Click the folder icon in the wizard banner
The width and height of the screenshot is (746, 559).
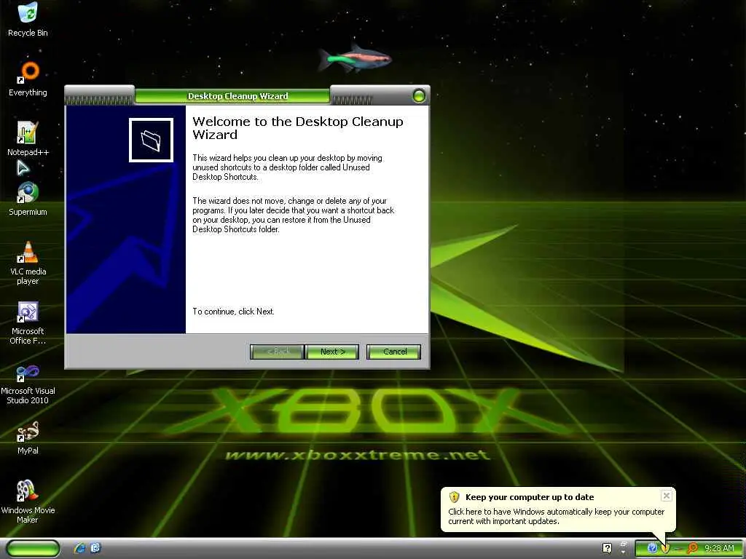coord(151,140)
